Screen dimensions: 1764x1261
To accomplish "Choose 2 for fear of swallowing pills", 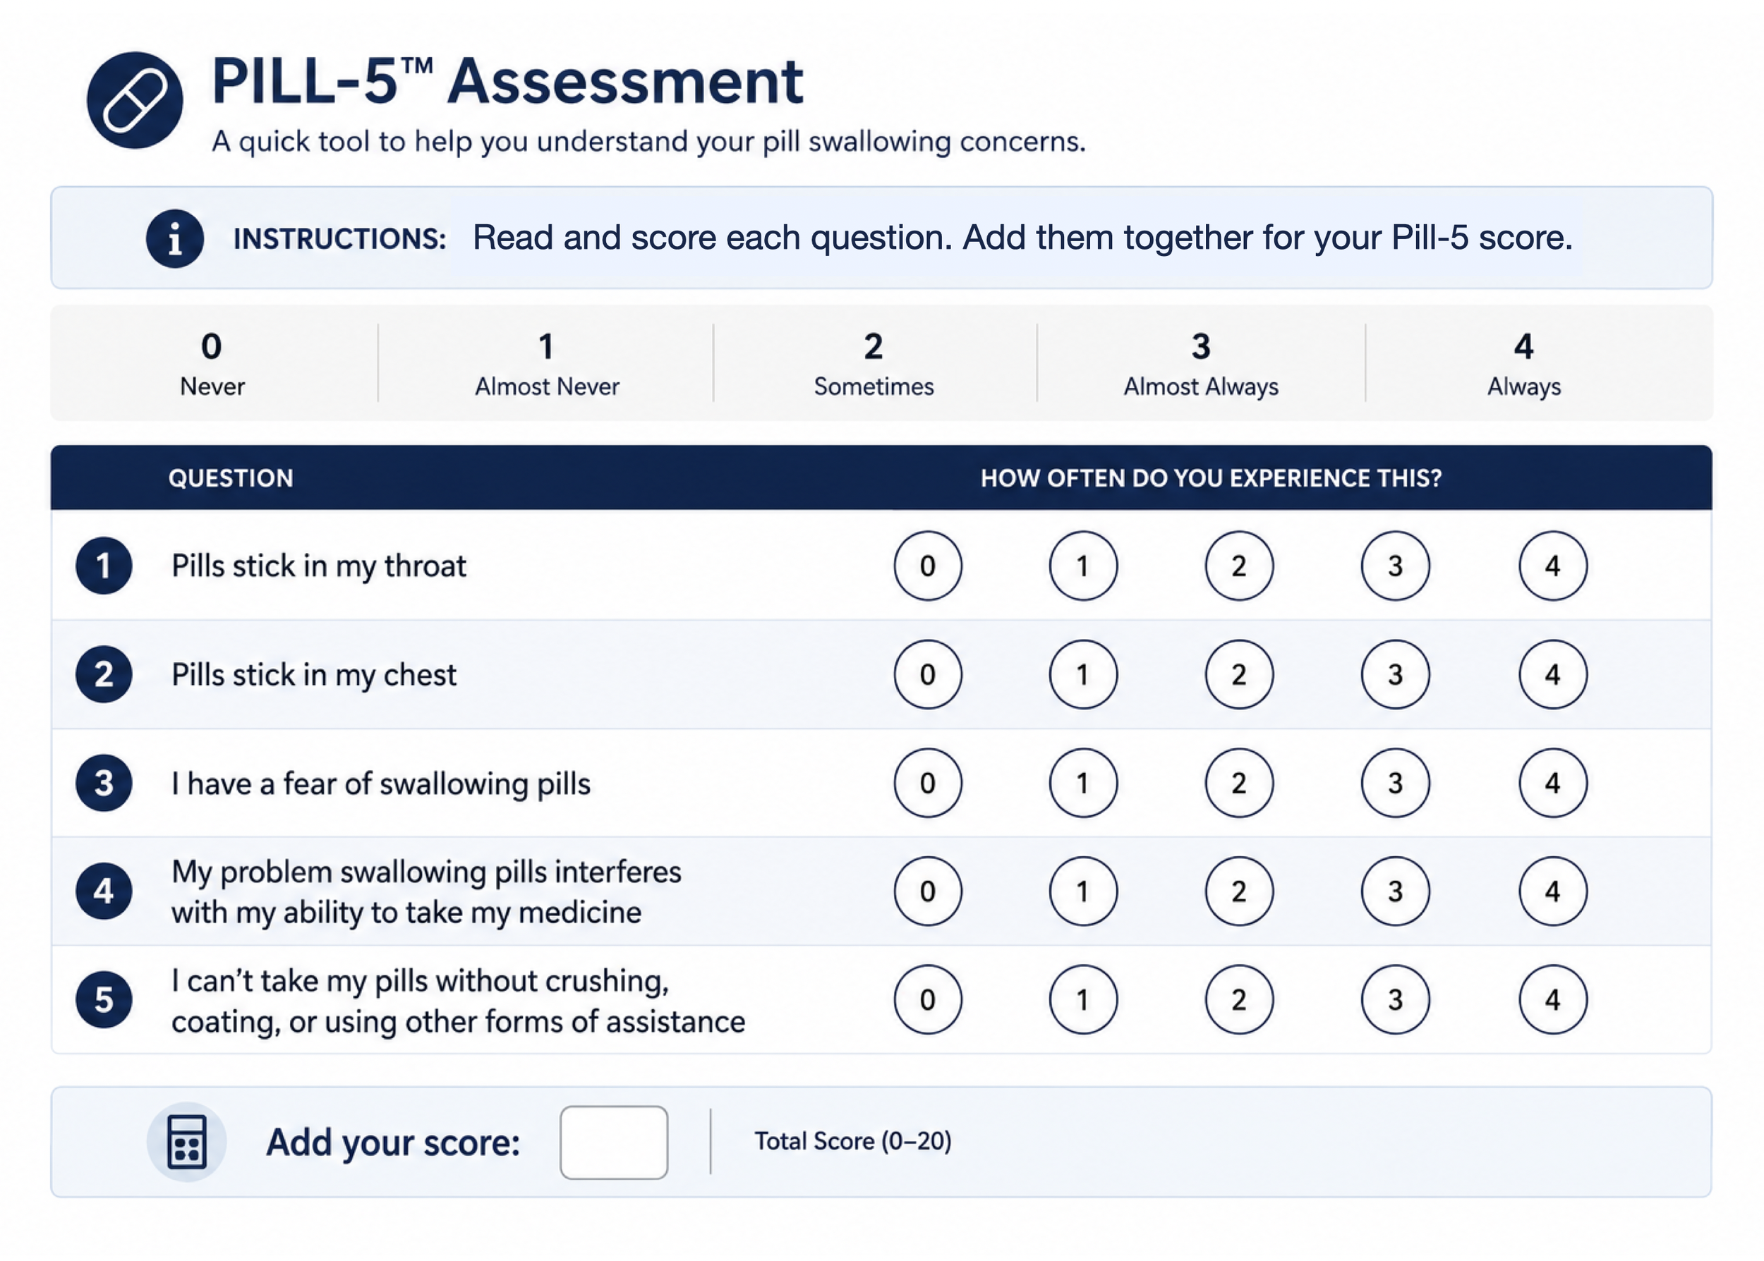I will [x=1239, y=783].
